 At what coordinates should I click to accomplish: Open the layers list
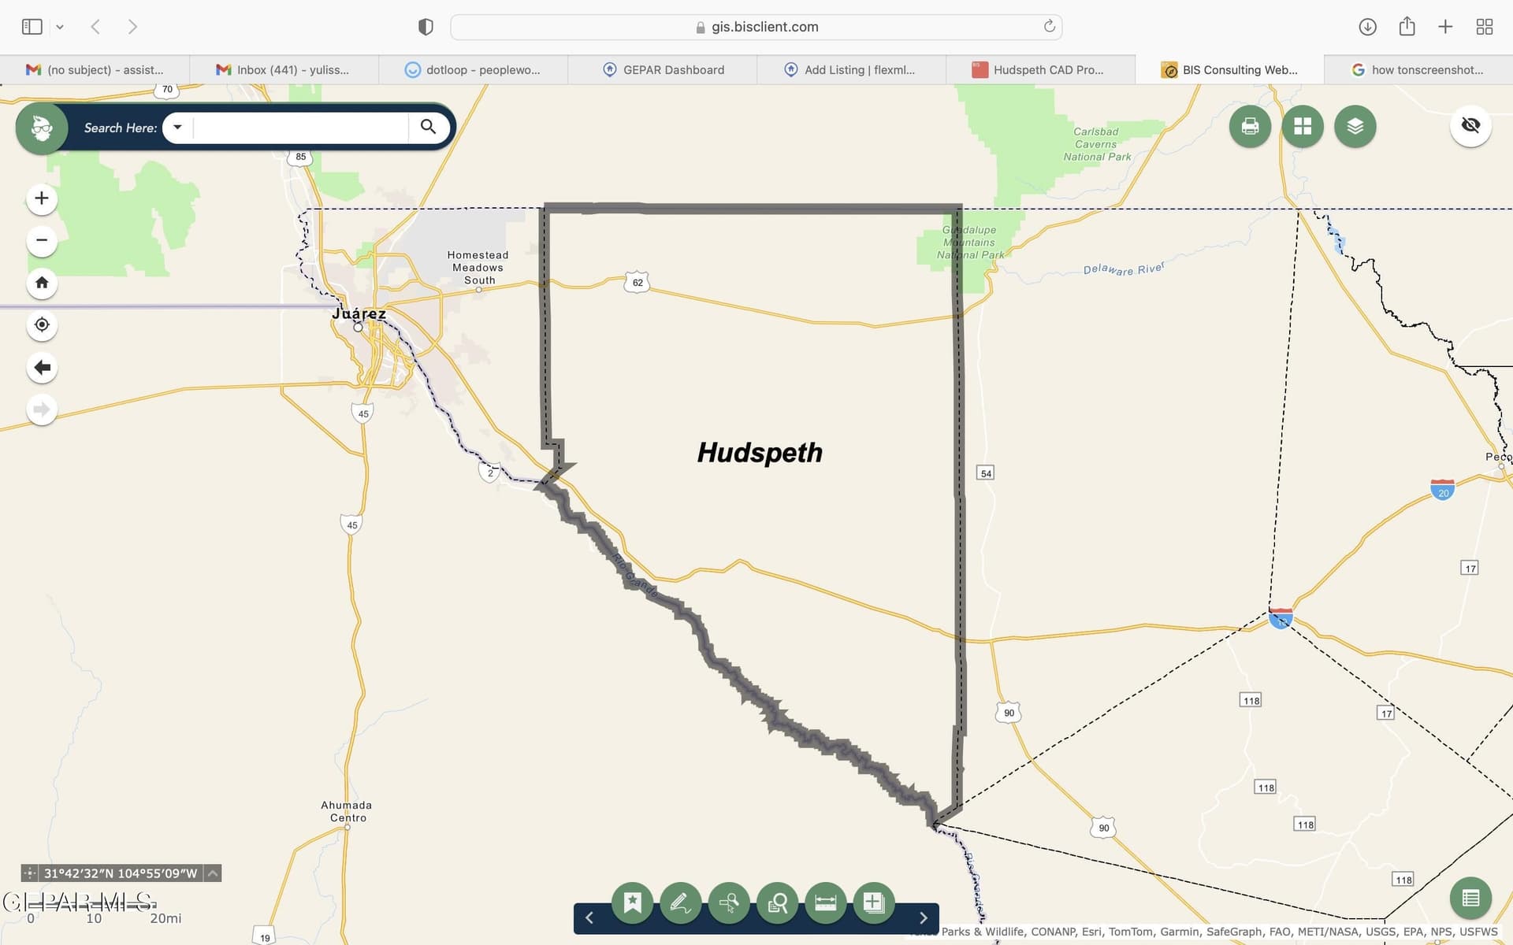(1355, 126)
